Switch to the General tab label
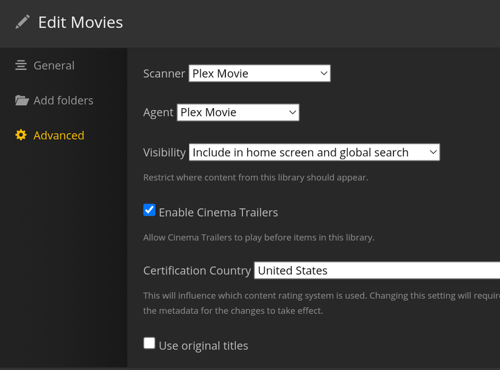Viewport: 500px width, 370px height. [x=54, y=66]
